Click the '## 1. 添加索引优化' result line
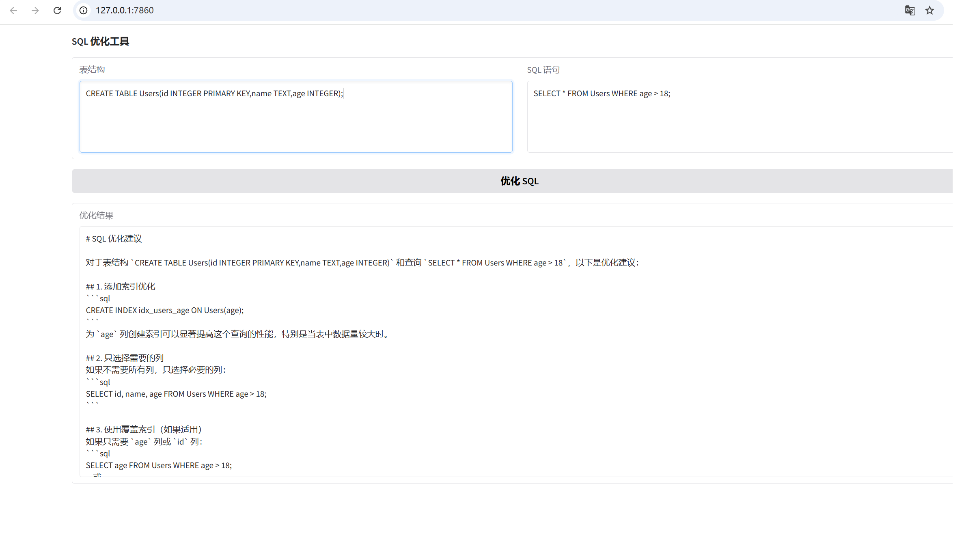Viewport: 953px width, 542px height. point(121,287)
